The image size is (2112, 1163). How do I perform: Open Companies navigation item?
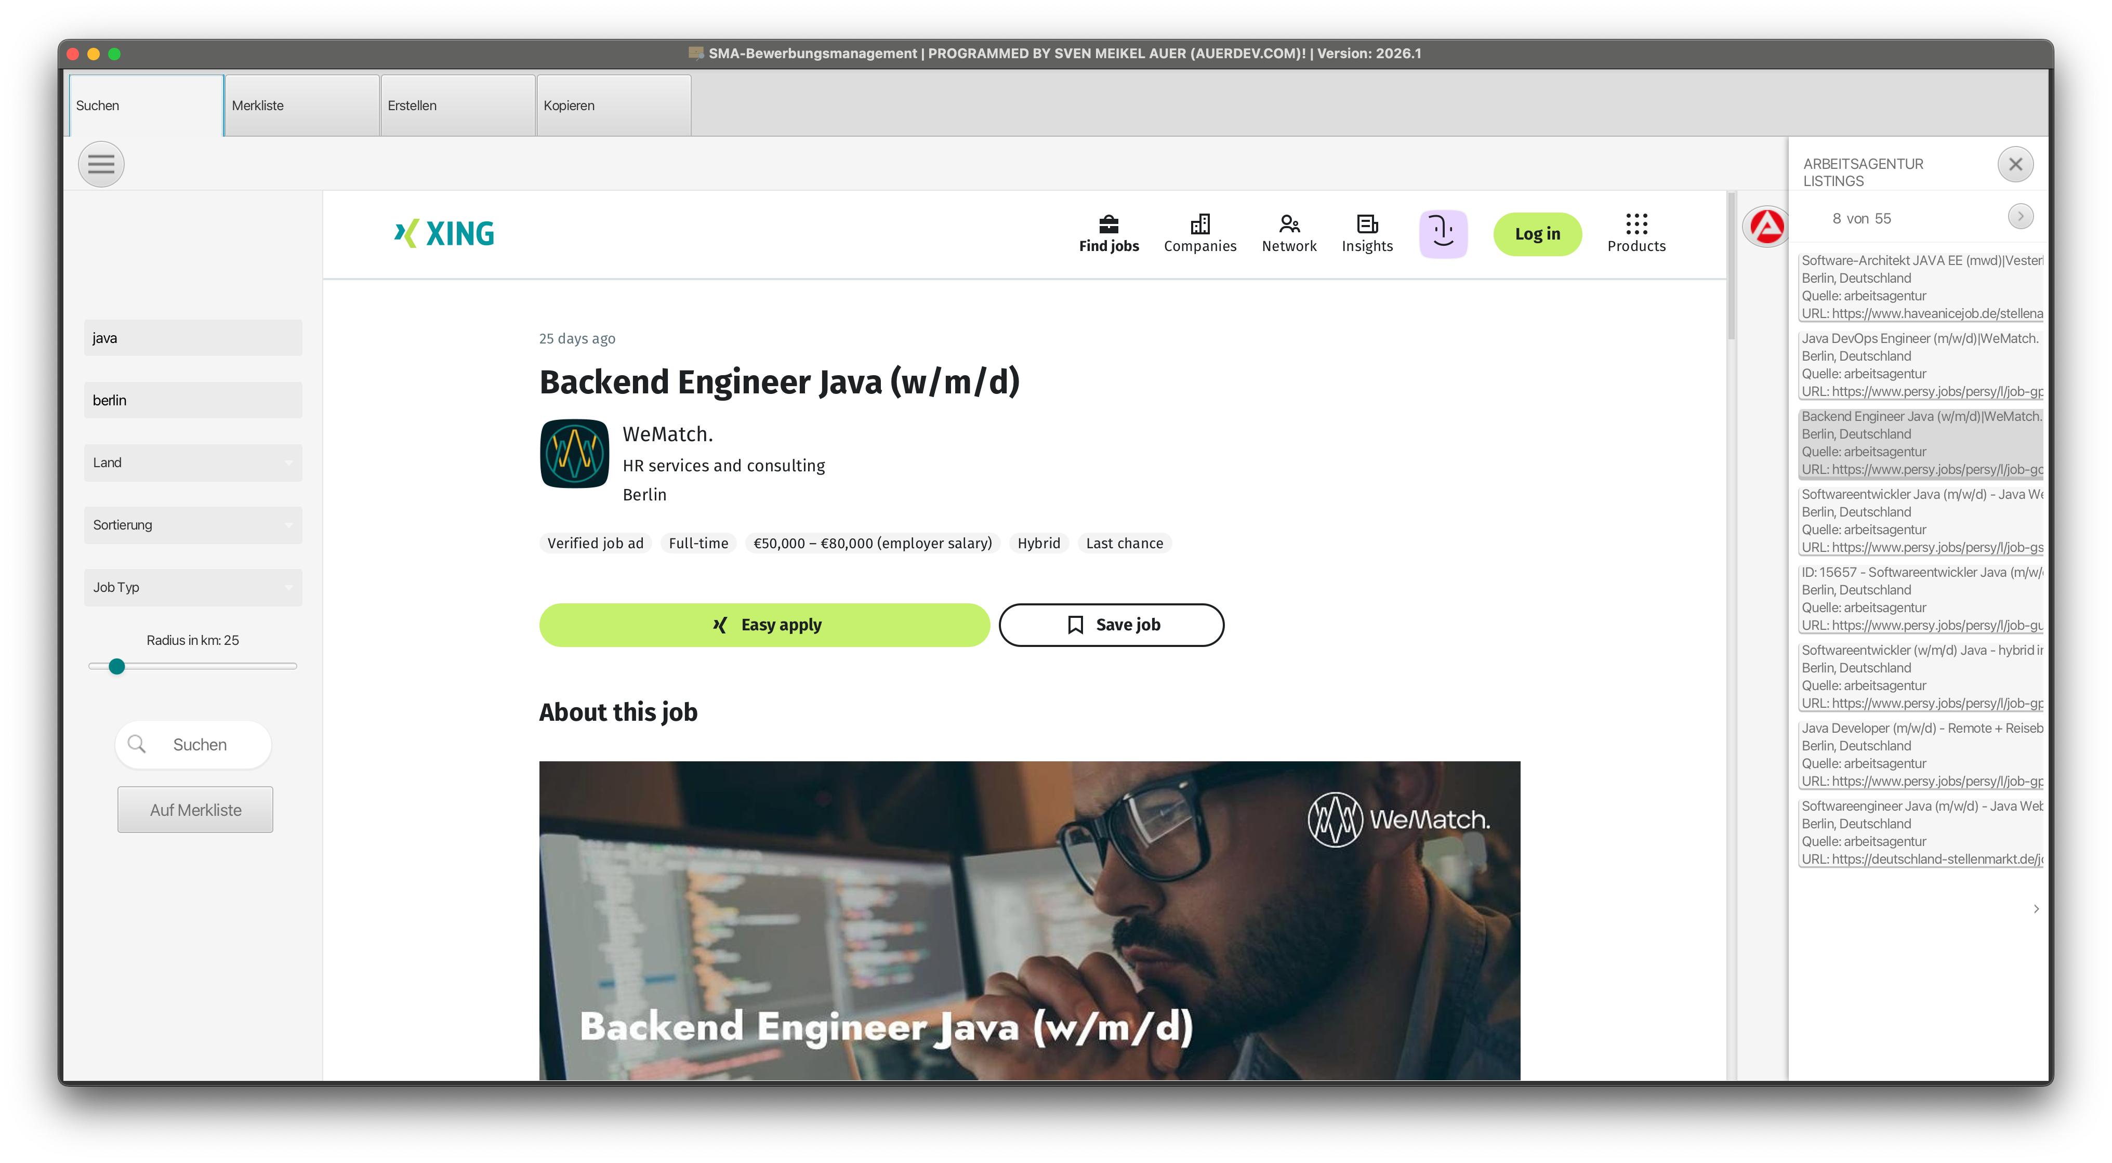1199,233
